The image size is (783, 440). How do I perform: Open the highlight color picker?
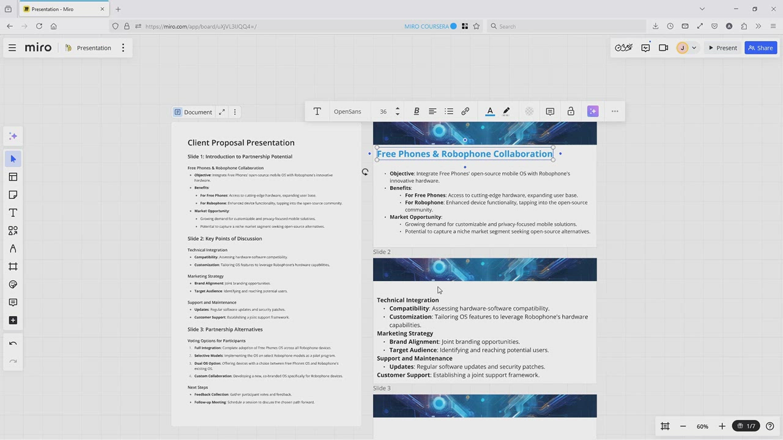pos(507,111)
